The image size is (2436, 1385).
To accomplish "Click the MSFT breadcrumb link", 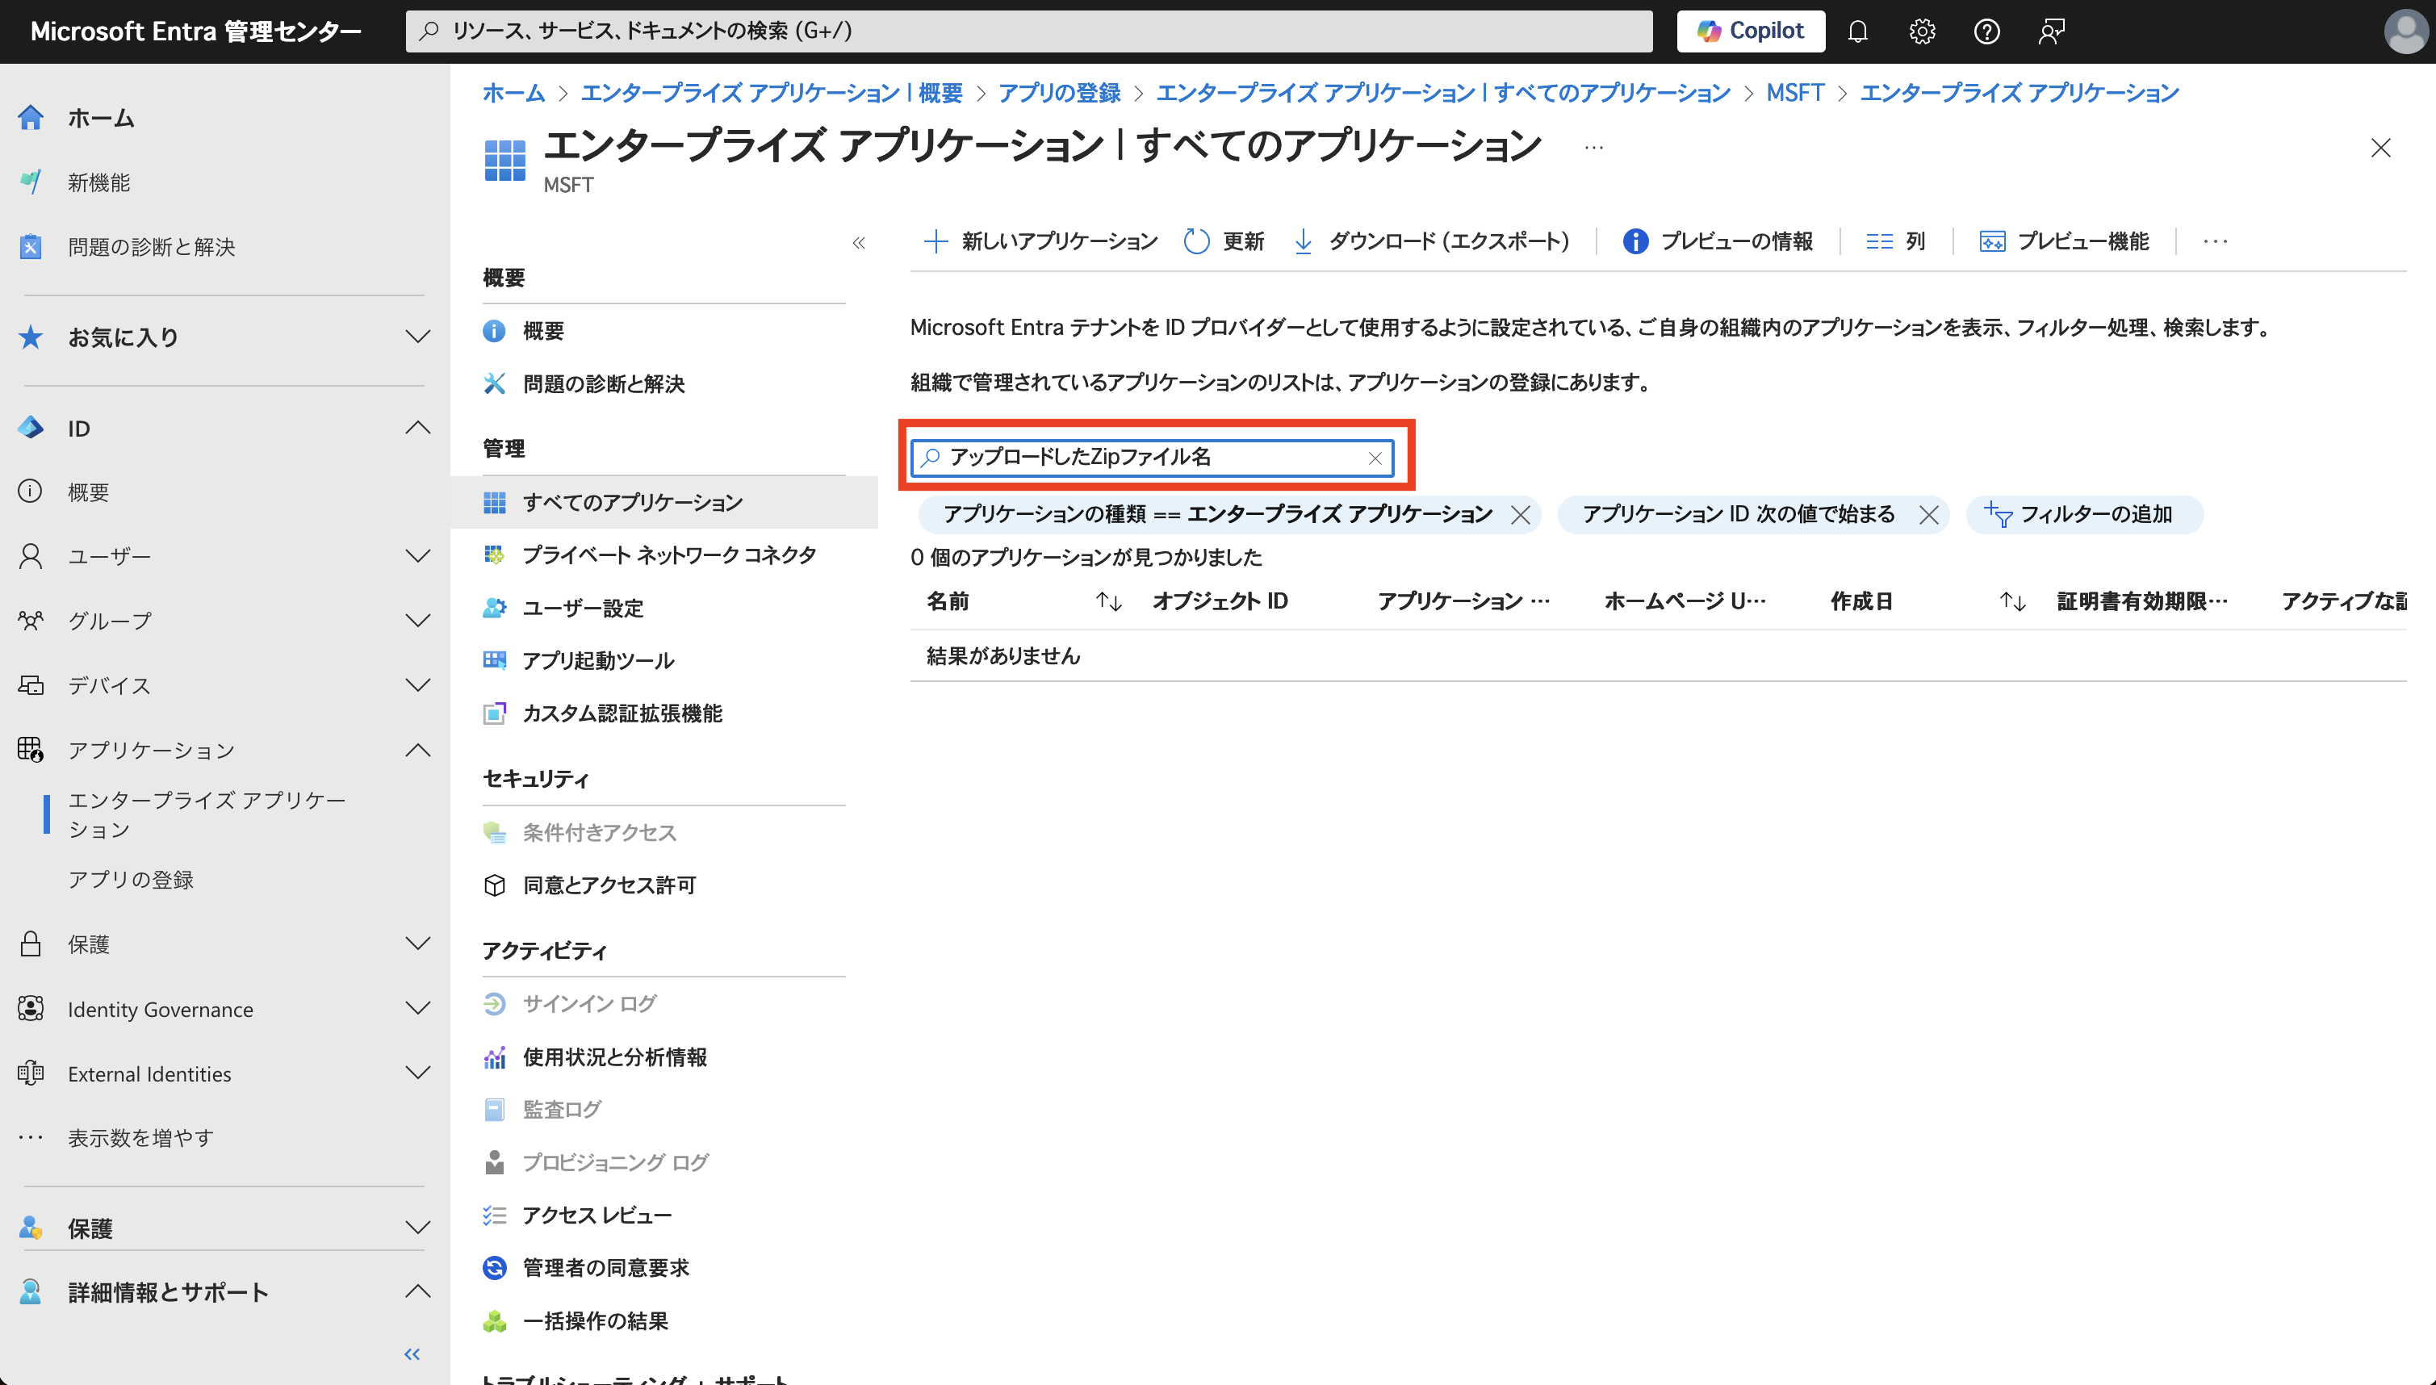I will (x=1795, y=94).
